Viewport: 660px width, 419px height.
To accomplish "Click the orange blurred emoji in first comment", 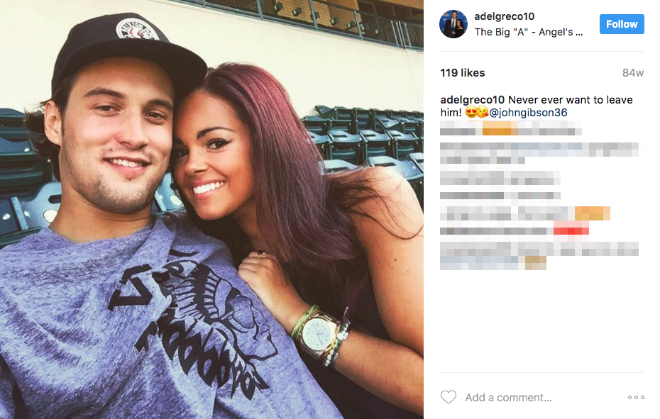I will pyautogui.click(x=500, y=128).
